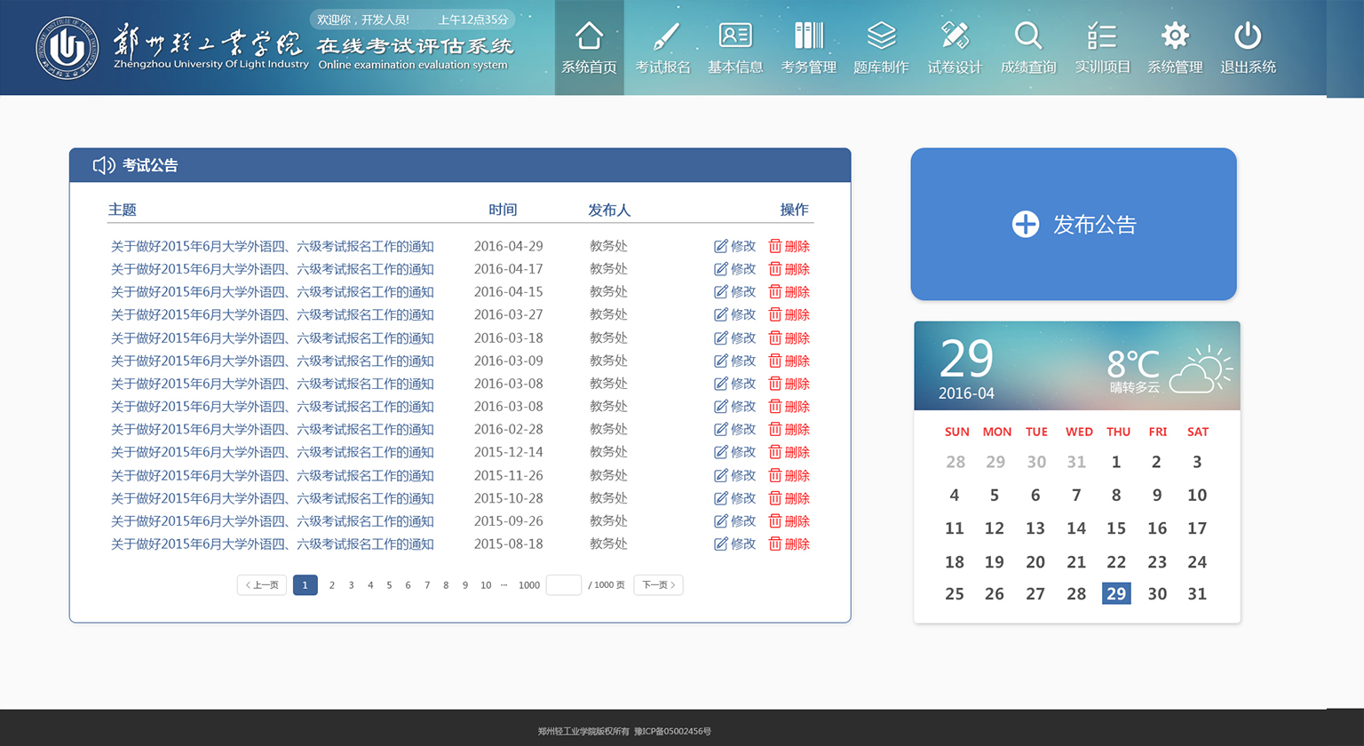Click the 发布人 column header
Screen dimensions: 1364x746
coord(609,210)
